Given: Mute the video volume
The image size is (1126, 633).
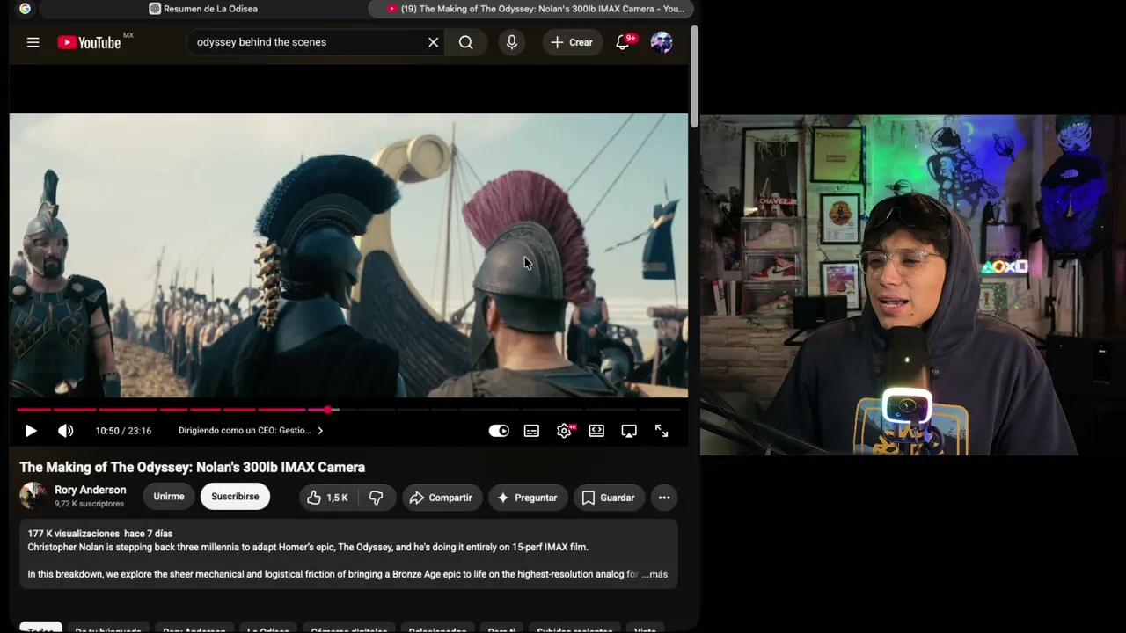Looking at the screenshot, I should [x=66, y=431].
